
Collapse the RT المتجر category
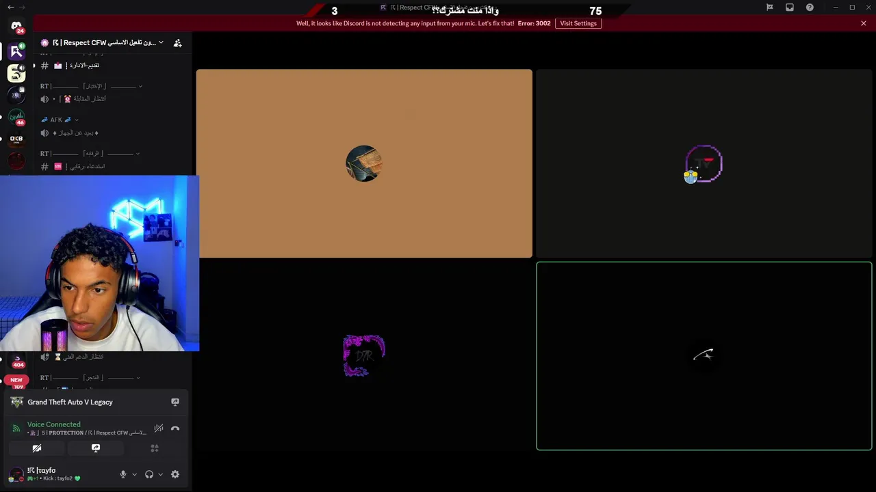[x=91, y=378]
